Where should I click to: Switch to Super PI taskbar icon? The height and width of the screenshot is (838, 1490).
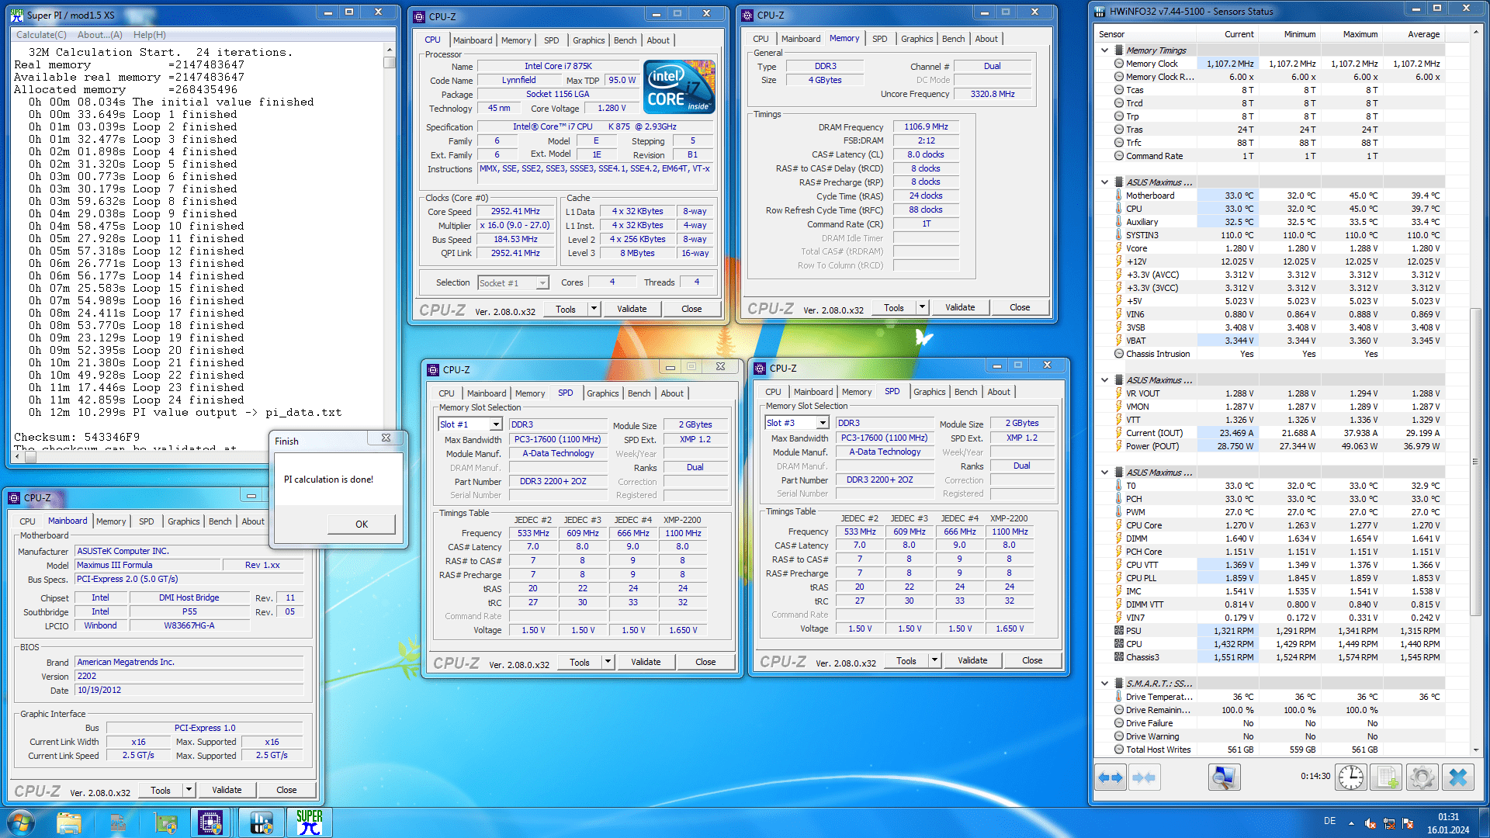(x=310, y=822)
